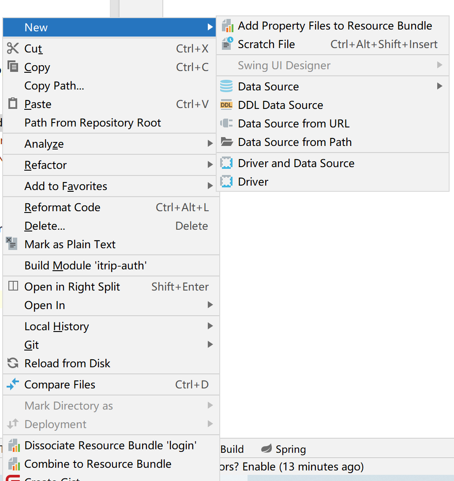Open the Spring tool window tab
This screenshot has width=454, height=481.
click(x=284, y=449)
